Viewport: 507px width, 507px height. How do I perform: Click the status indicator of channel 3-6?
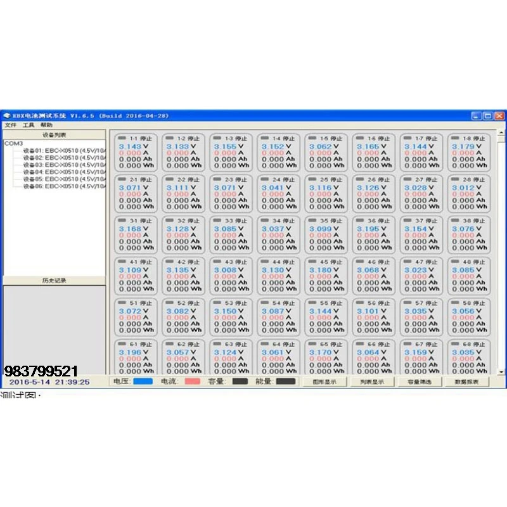(360, 220)
